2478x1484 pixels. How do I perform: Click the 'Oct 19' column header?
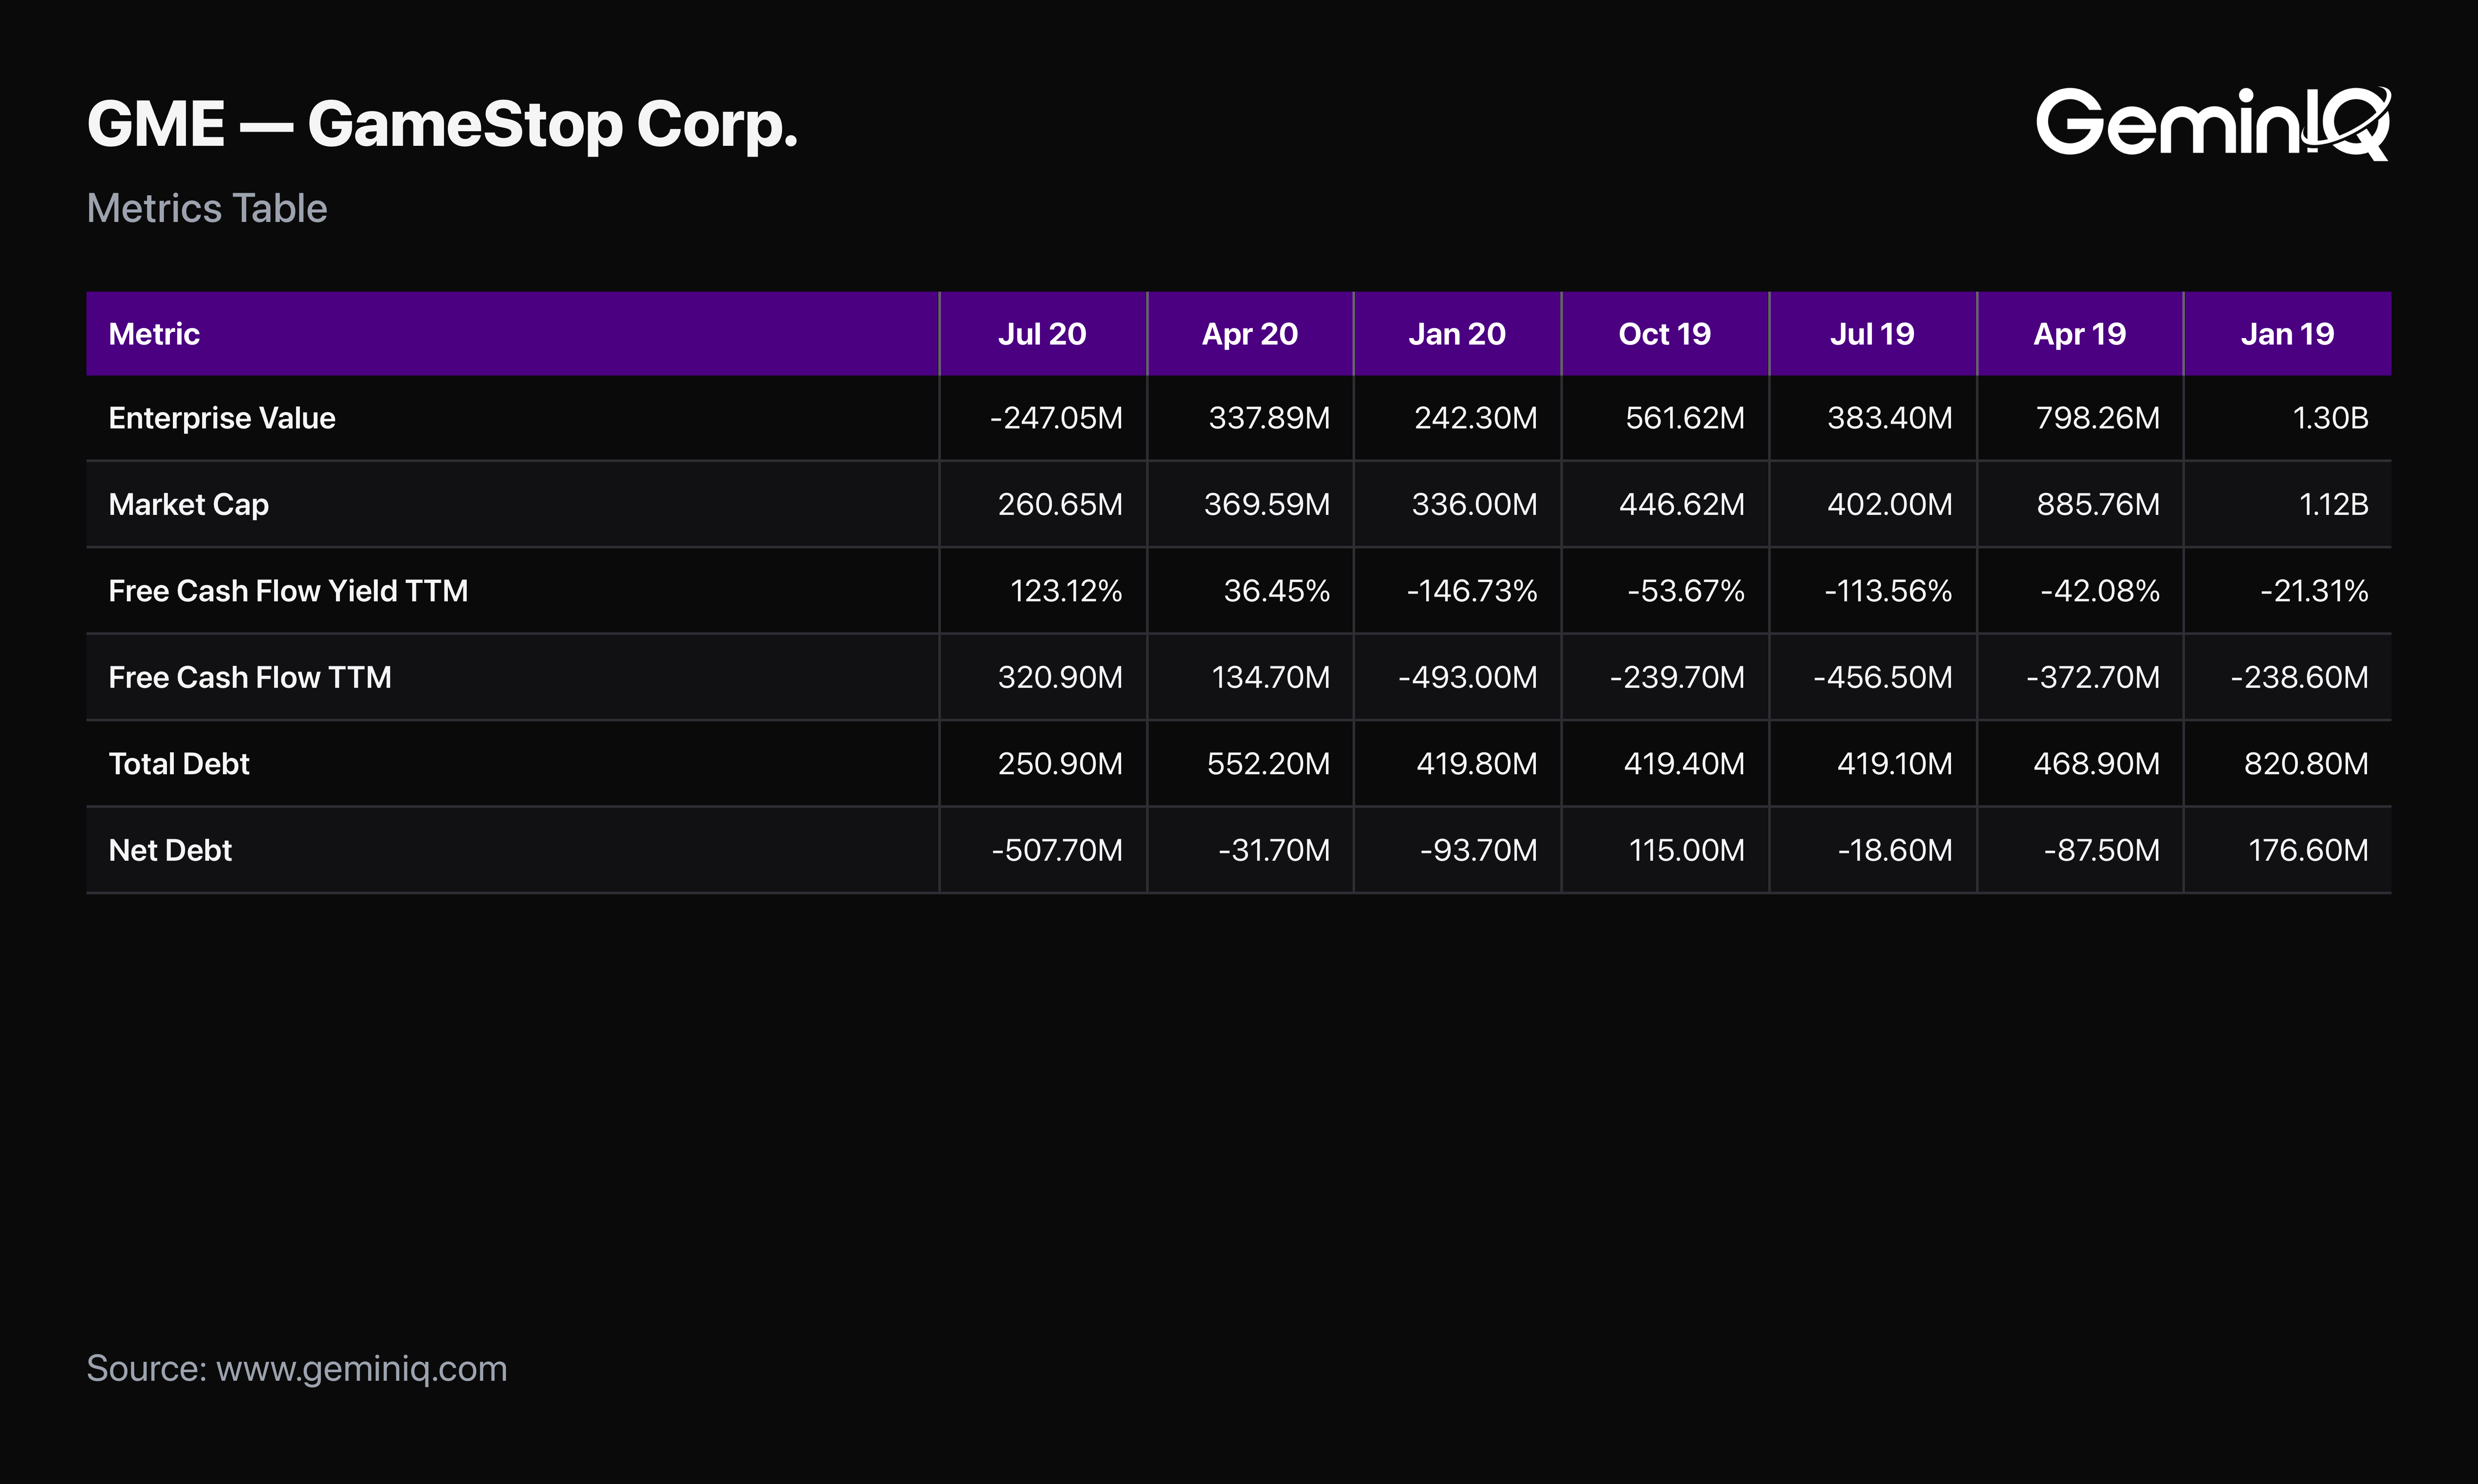[1665, 334]
